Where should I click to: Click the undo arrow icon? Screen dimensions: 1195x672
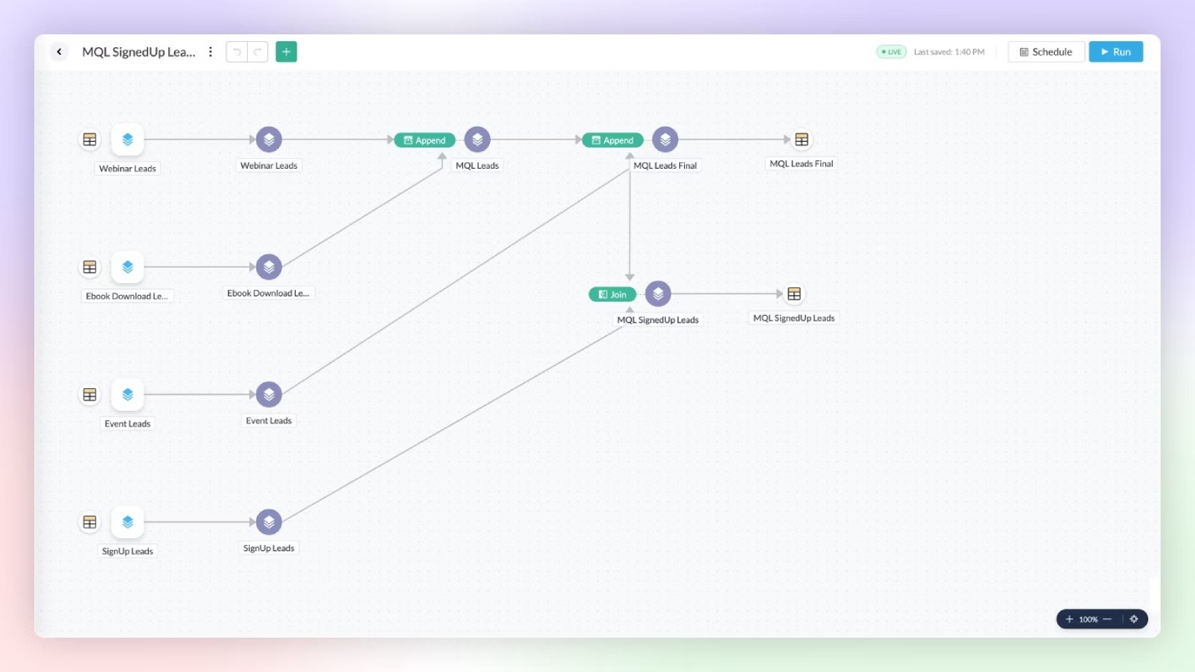(237, 52)
